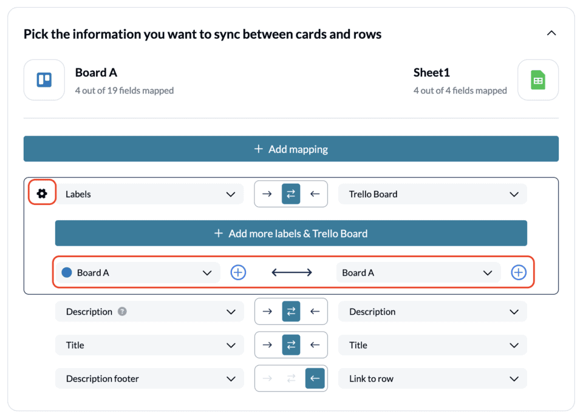Click Add more labels & Trello Board

[x=291, y=233]
